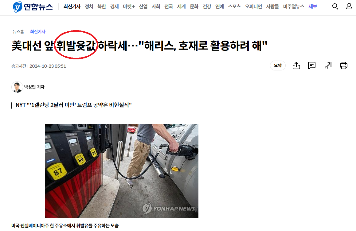Go home via 연합뉴스 logo

point(33,6)
